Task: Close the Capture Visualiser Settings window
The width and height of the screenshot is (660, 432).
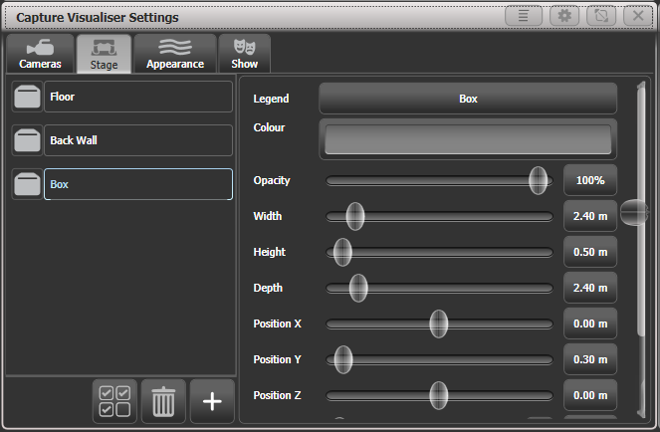Action: (638, 16)
